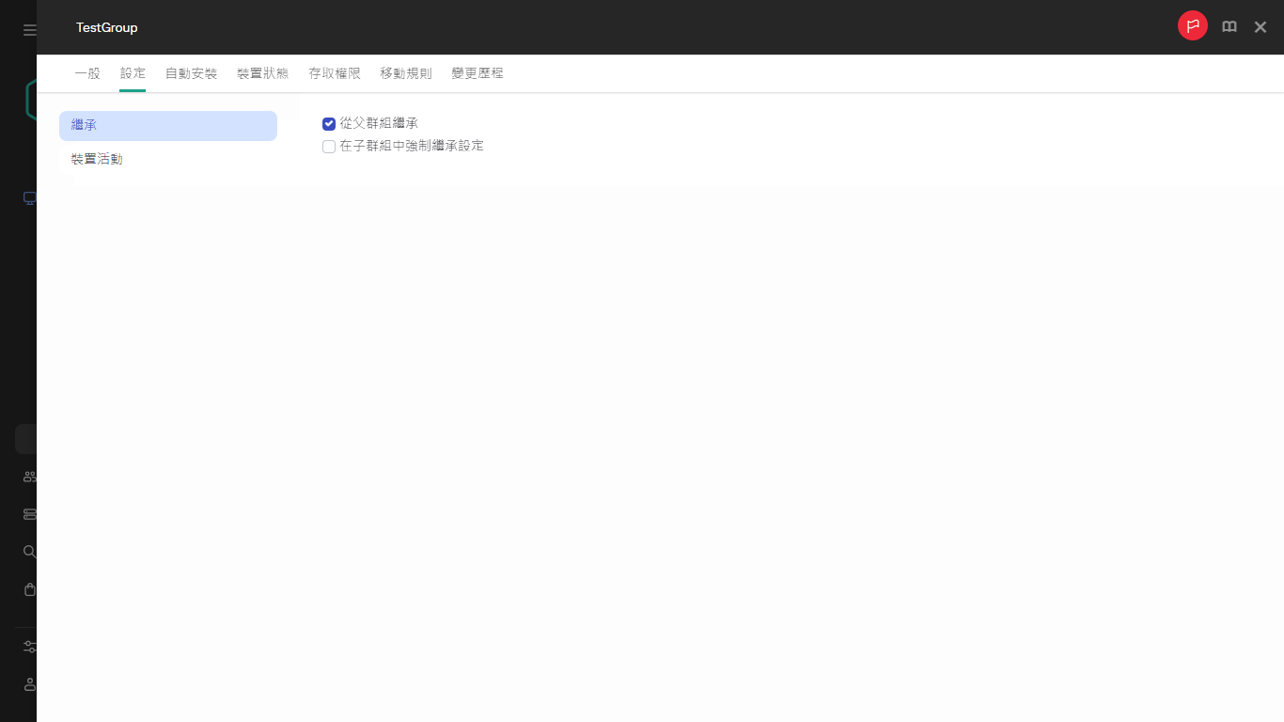Click the users group icon in sidebar

coord(28,477)
